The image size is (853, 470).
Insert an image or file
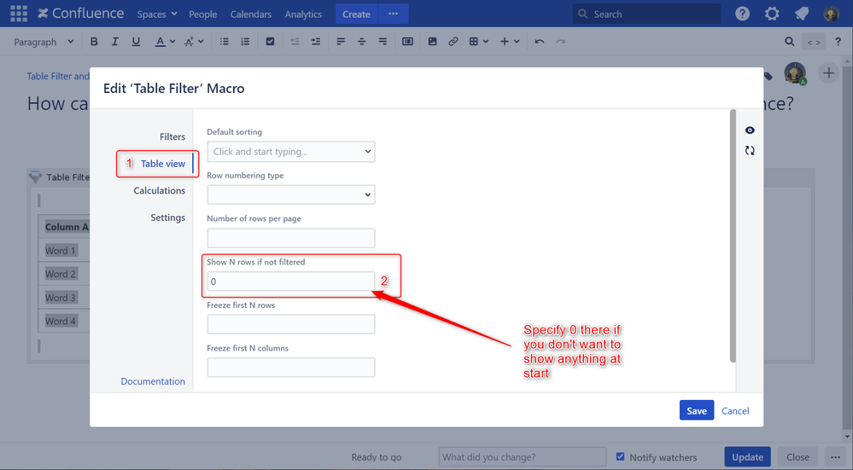(x=433, y=42)
